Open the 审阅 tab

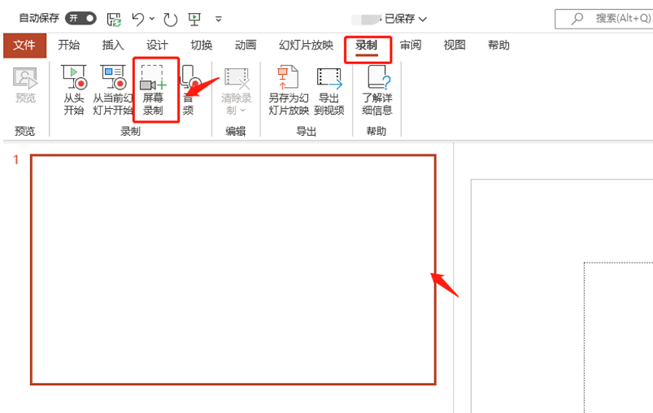pos(411,45)
